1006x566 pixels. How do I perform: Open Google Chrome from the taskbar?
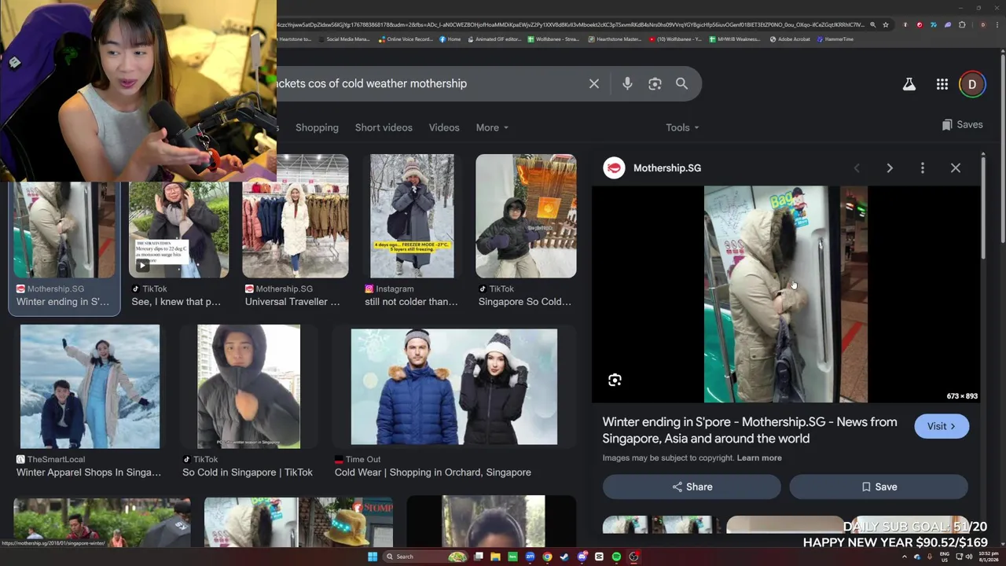pyautogui.click(x=547, y=557)
